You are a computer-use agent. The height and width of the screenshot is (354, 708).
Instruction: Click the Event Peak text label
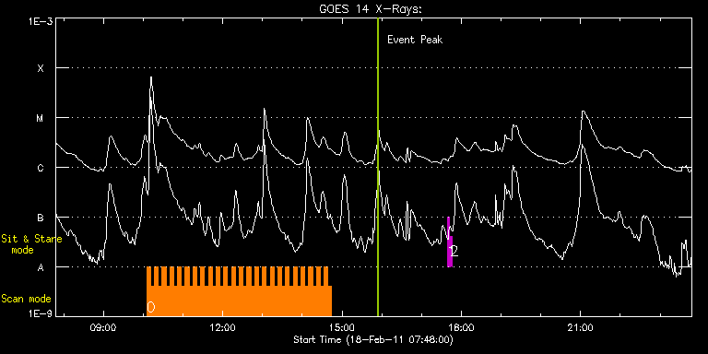[x=415, y=40]
